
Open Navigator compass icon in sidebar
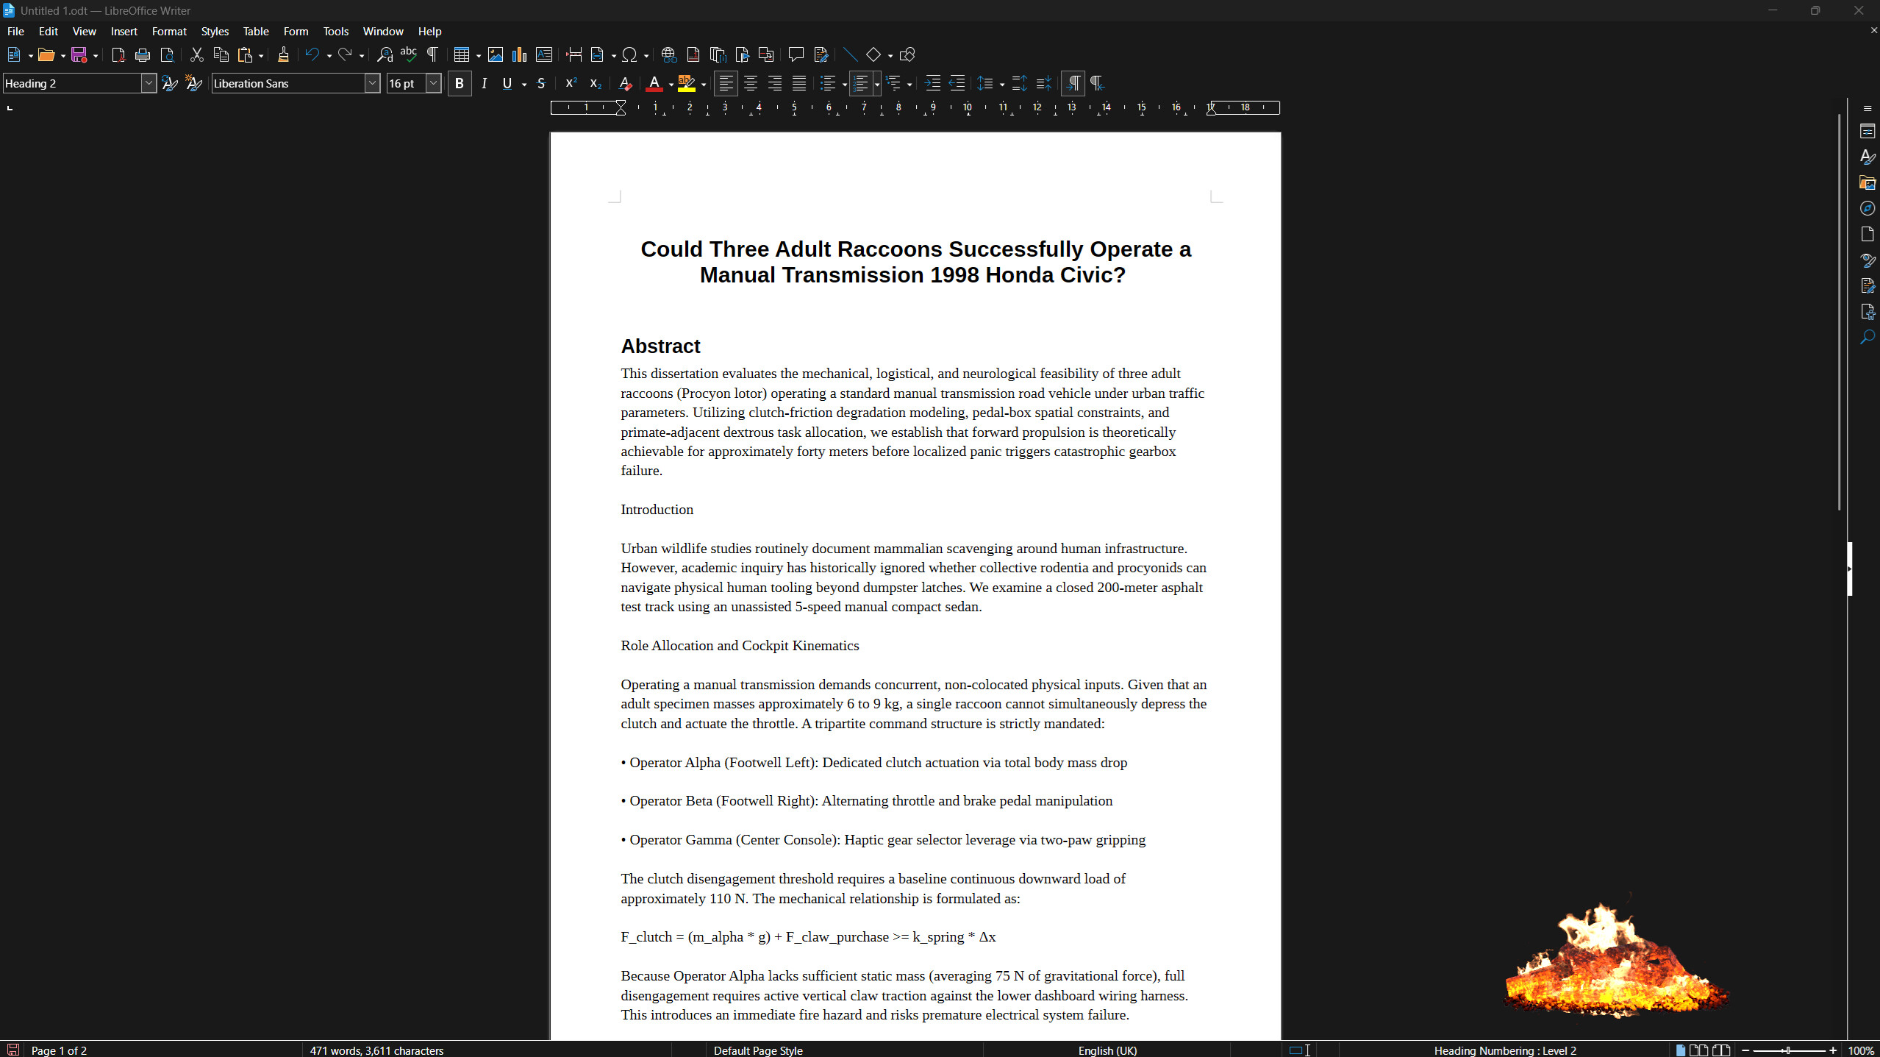click(x=1867, y=208)
